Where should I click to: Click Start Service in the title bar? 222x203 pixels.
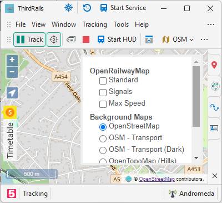pos(123,8)
